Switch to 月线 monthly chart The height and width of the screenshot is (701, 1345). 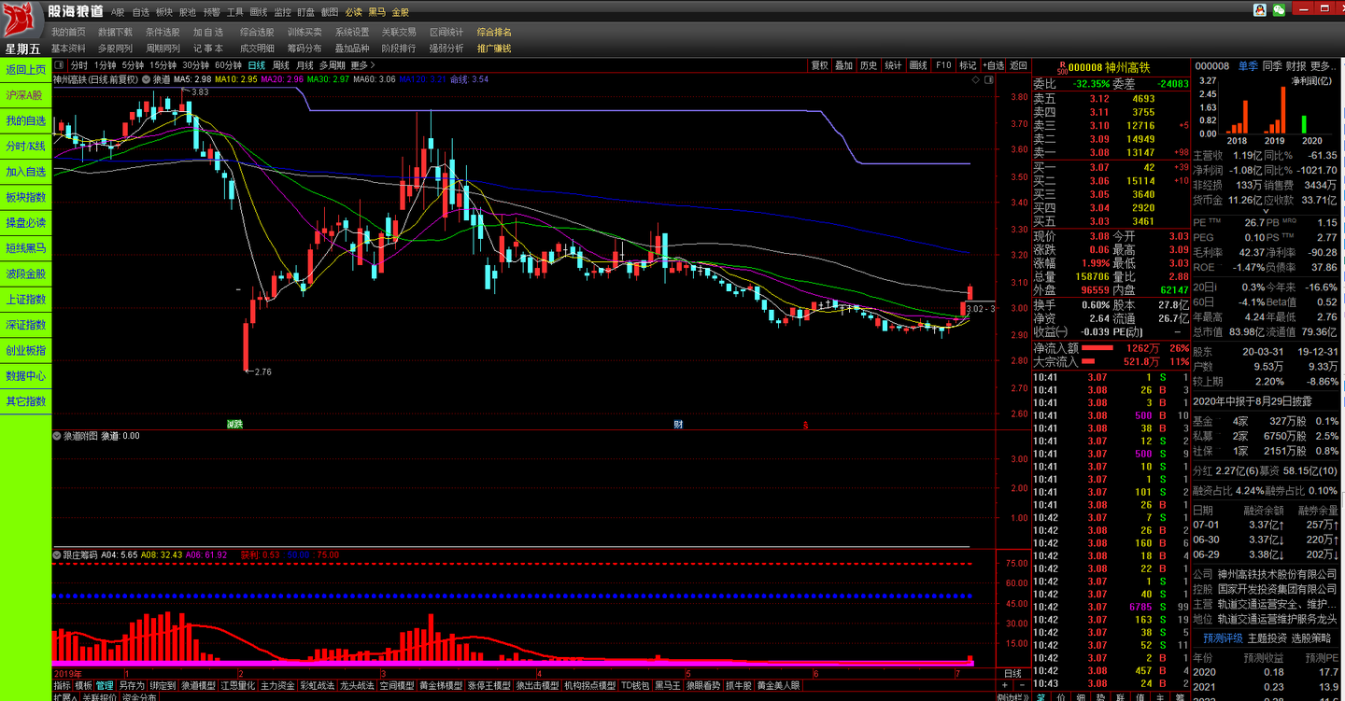point(304,65)
